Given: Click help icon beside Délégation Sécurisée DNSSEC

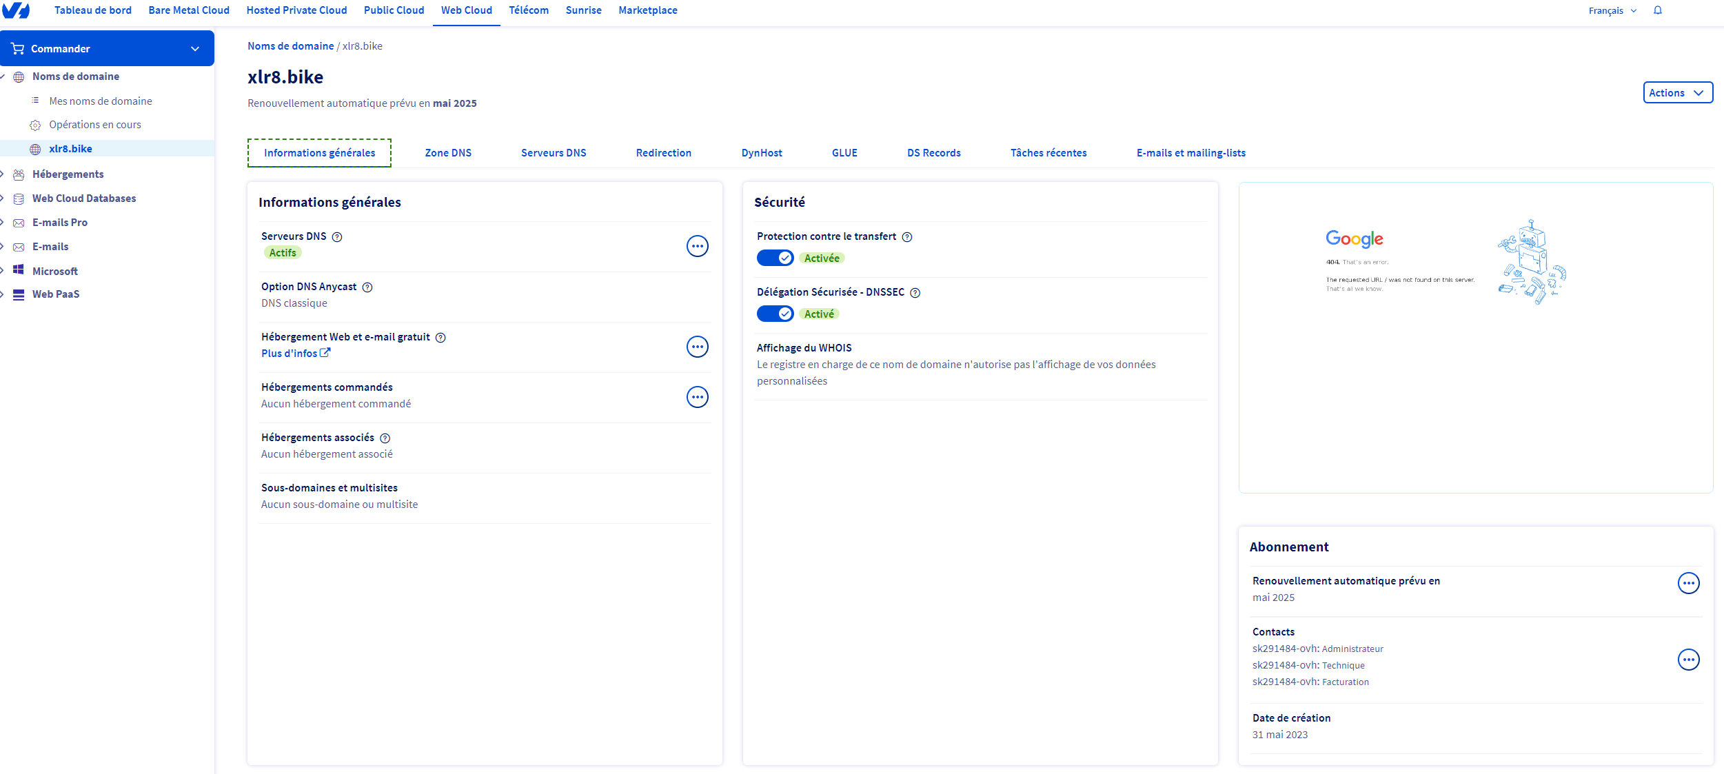Looking at the screenshot, I should click(915, 293).
